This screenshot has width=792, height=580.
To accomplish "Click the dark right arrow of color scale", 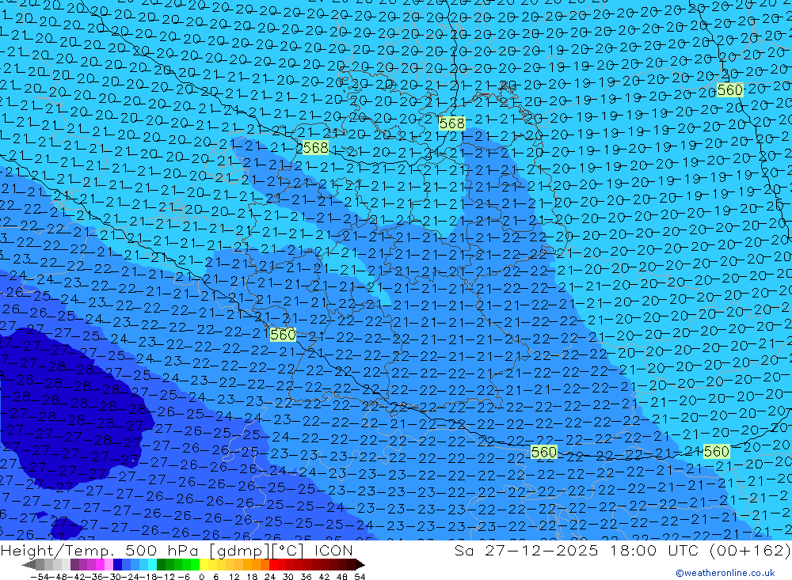I will point(360,565).
